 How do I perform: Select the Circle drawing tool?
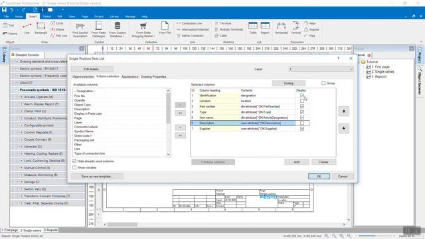point(57,23)
